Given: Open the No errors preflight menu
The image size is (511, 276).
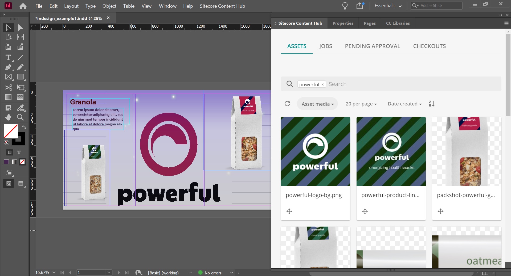Looking at the screenshot, I should [x=231, y=272].
